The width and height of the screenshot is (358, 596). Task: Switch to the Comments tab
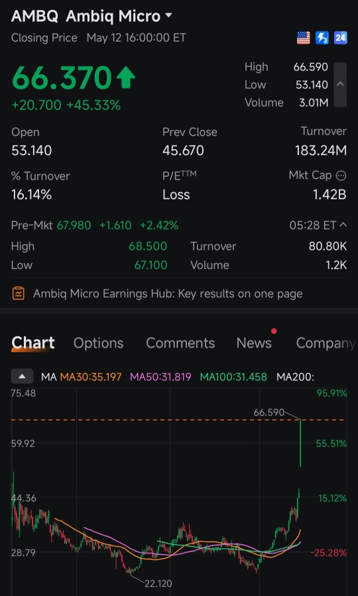pos(180,343)
